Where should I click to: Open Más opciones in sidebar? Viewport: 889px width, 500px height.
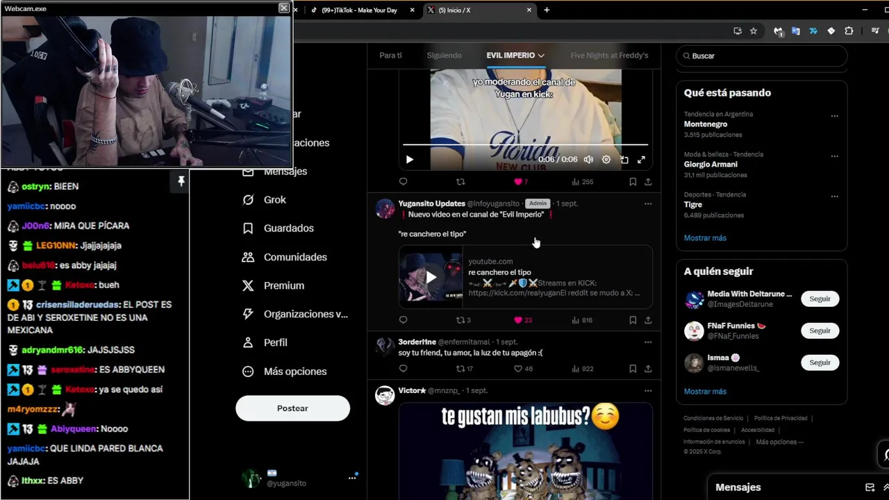(x=284, y=372)
